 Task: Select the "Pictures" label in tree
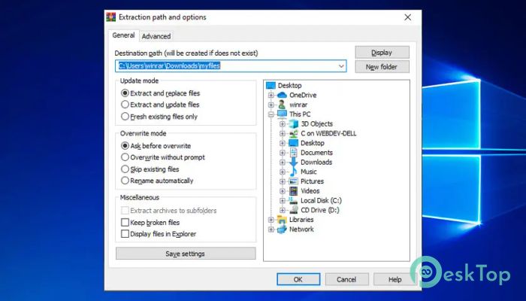[312, 181]
